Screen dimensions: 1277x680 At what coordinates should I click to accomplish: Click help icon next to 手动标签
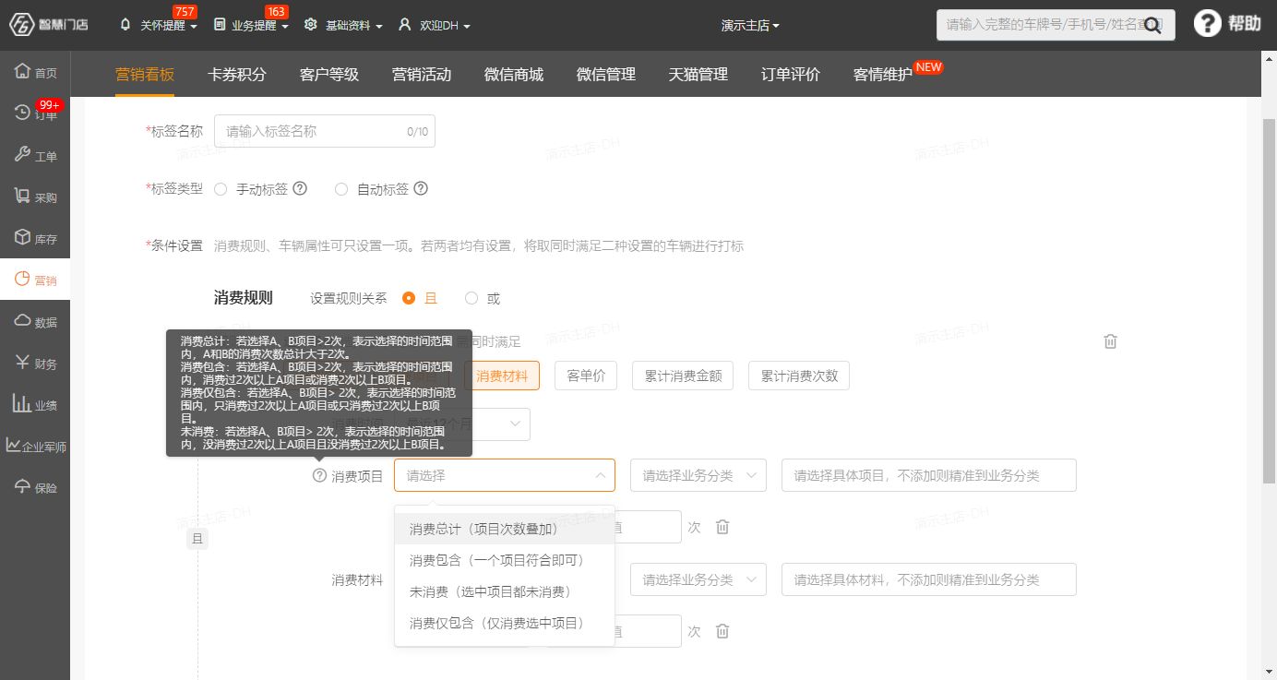[300, 188]
